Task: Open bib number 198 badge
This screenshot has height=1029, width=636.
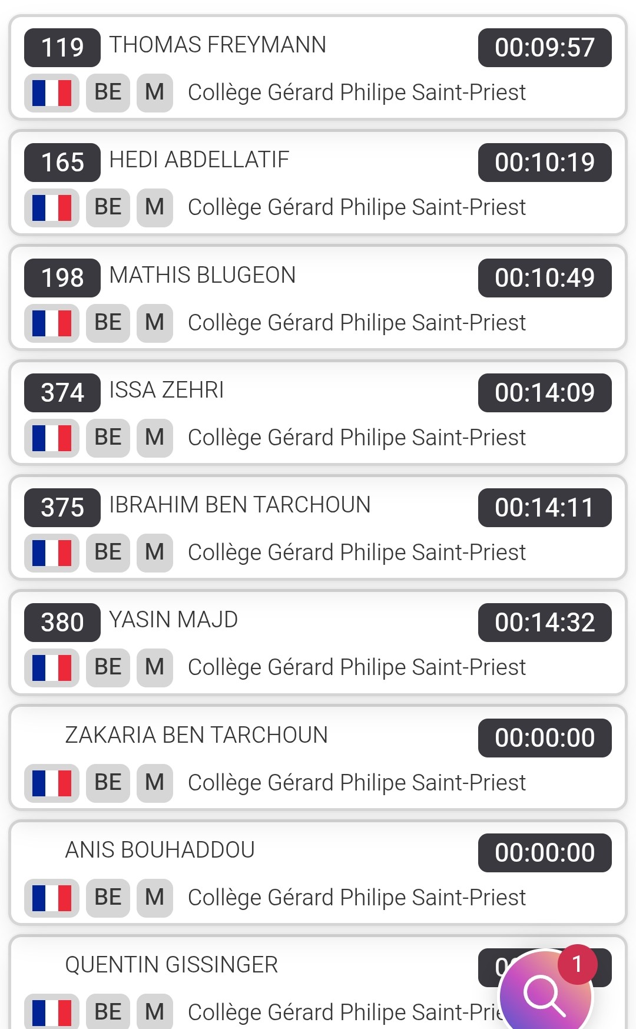Action: coord(62,277)
